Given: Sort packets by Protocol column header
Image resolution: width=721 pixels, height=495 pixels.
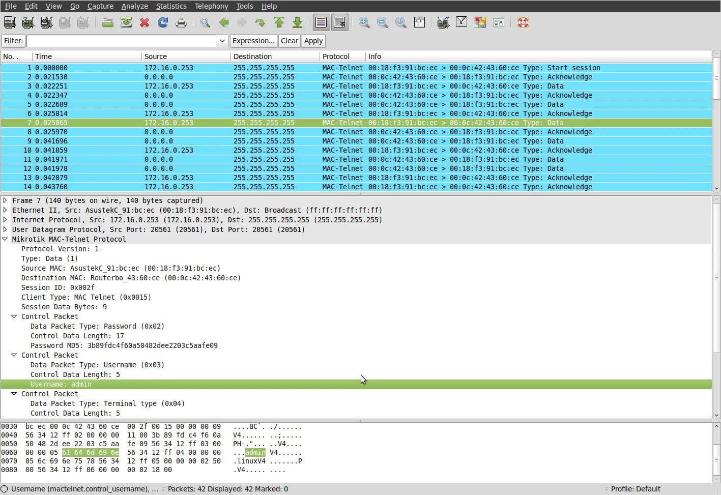Looking at the screenshot, I should [342, 56].
